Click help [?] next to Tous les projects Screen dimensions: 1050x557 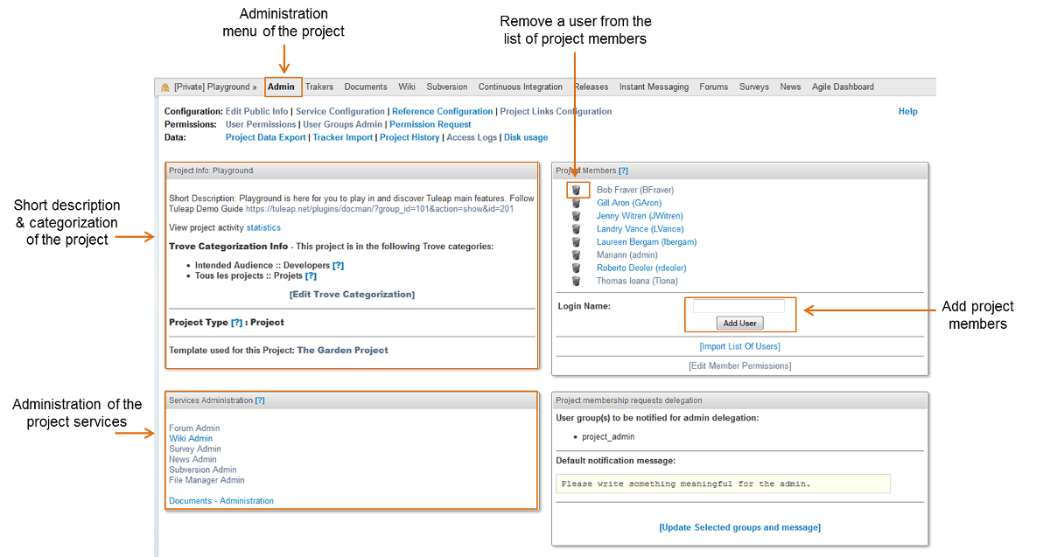(x=311, y=275)
